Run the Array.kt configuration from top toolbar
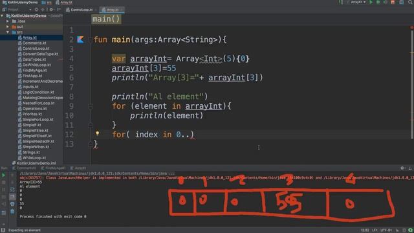This screenshot has width=414, height=233. click(371, 2)
